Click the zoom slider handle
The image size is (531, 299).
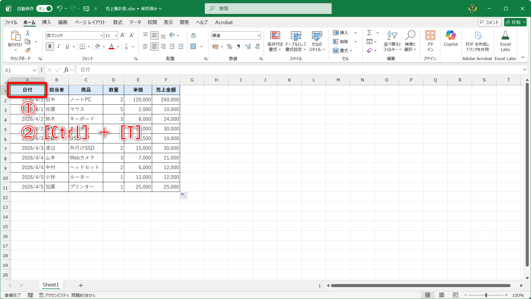point(486,295)
